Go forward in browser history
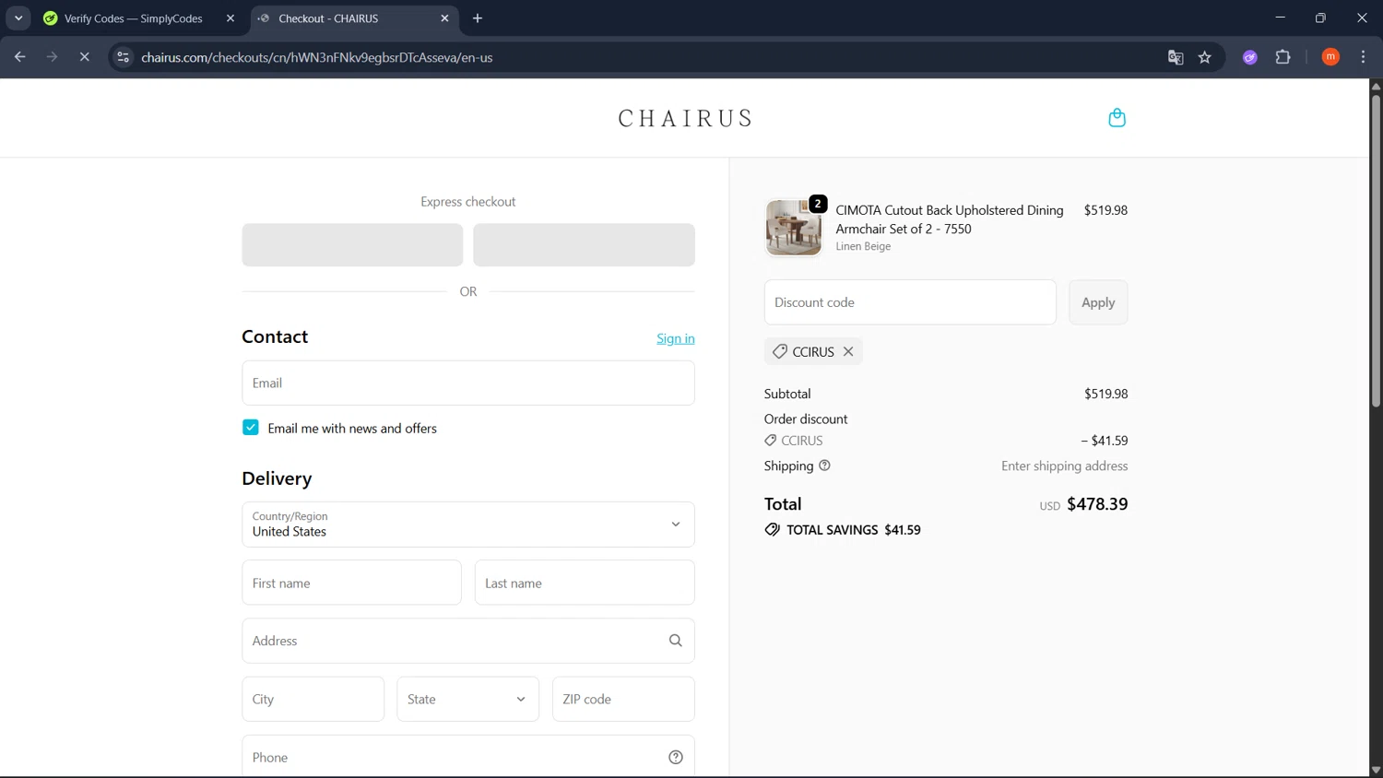 coord(52,57)
